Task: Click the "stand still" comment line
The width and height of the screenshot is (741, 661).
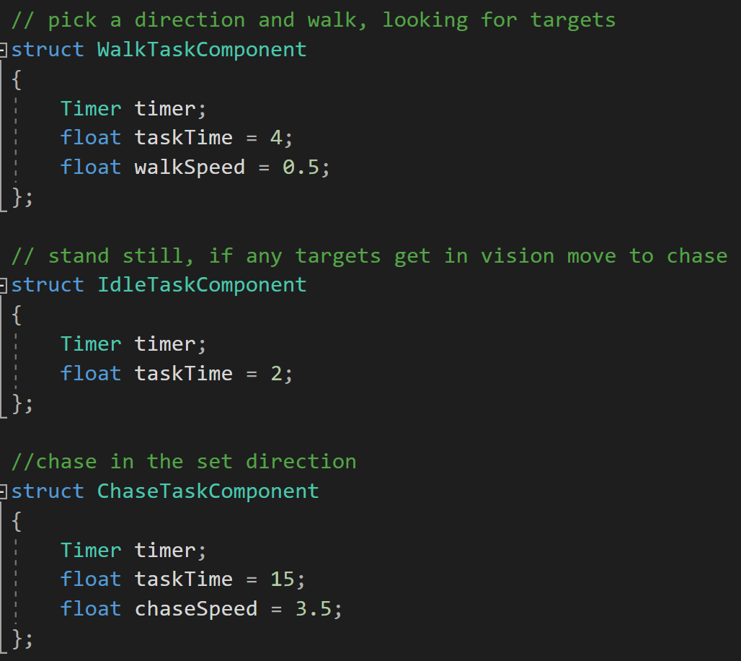Action: (368, 256)
